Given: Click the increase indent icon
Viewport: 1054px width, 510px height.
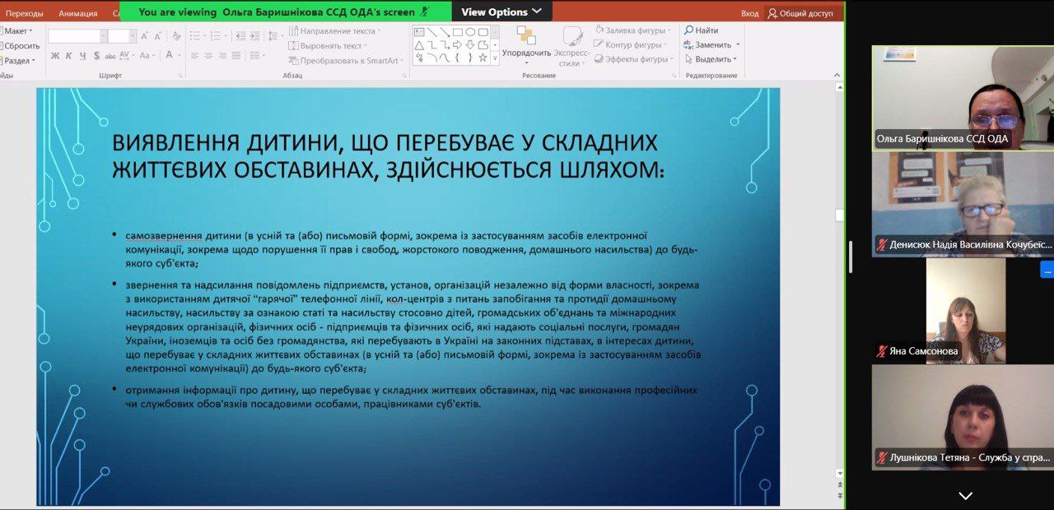Looking at the screenshot, I should tap(254, 35).
